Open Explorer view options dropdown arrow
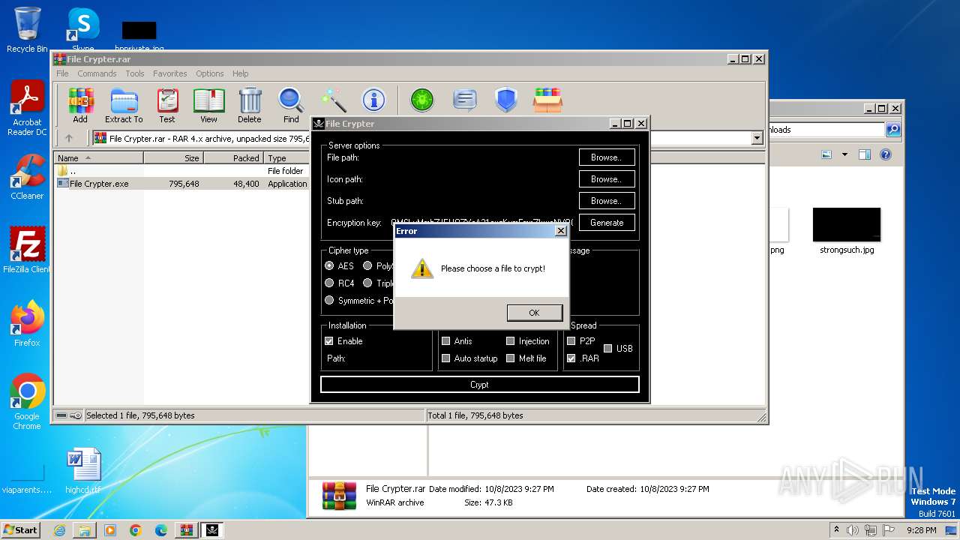This screenshot has height=540, width=960. [x=844, y=155]
